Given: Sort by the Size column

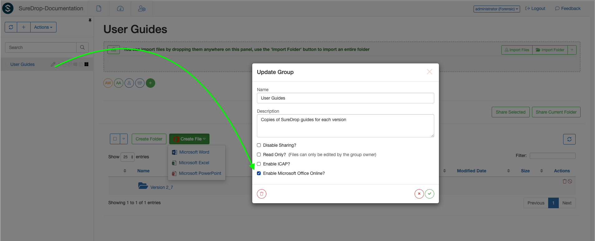Looking at the screenshot, I should click(525, 171).
